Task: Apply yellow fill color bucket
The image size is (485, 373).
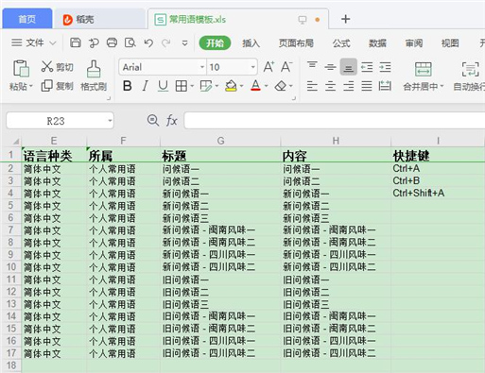Action: 231,86
